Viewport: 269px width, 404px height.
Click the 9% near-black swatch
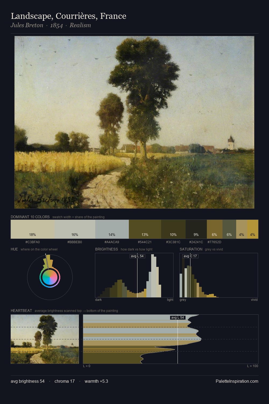pyautogui.click(x=196, y=229)
